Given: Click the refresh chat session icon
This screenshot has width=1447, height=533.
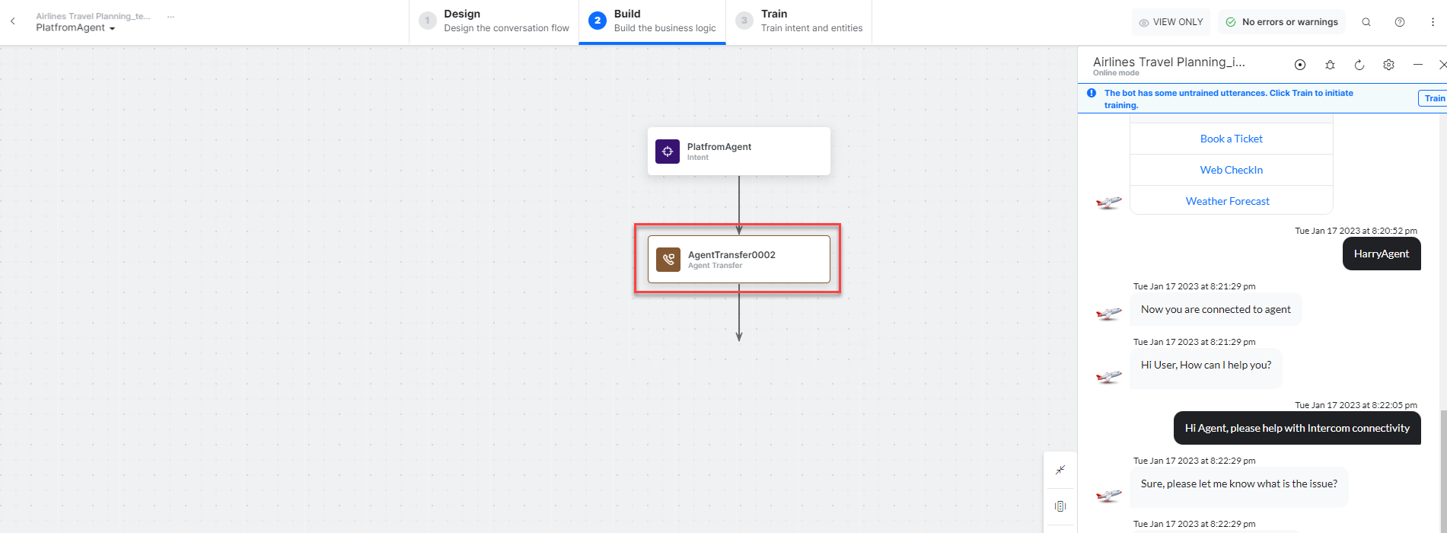Looking at the screenshot, I should (1359, 65).
